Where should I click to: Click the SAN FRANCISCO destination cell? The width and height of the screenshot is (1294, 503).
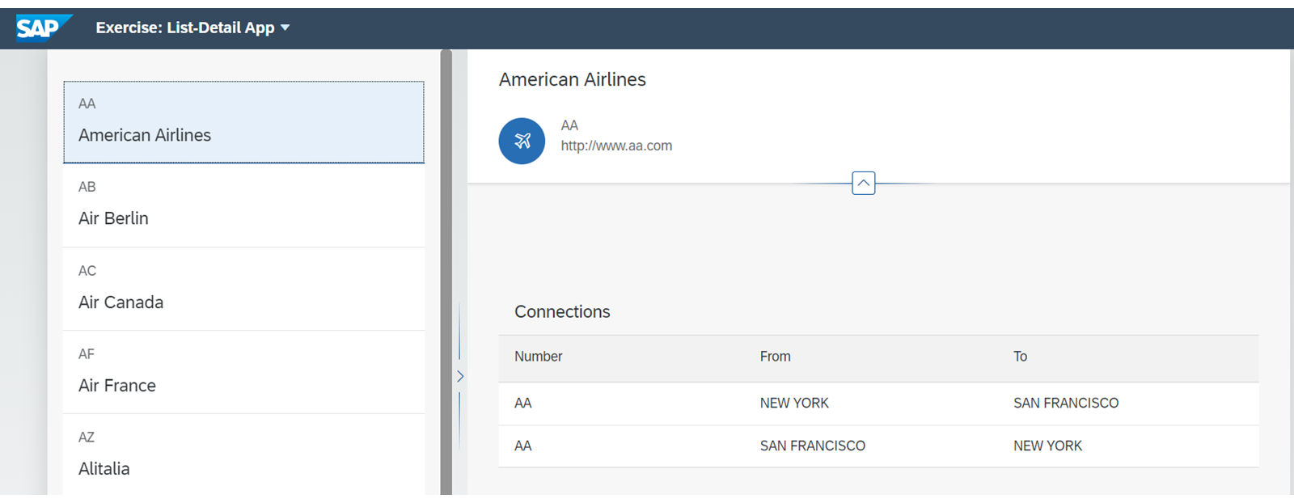coord(1066,404)
